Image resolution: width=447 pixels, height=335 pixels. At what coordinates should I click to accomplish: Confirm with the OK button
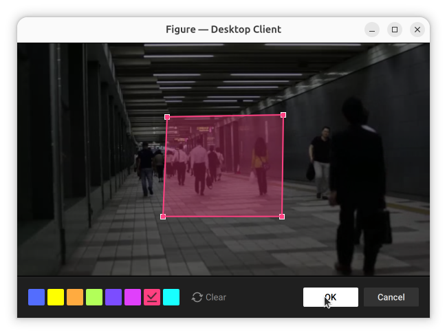point(331,297)
